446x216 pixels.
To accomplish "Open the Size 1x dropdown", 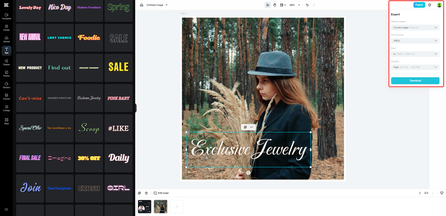I will pos(415,54).
